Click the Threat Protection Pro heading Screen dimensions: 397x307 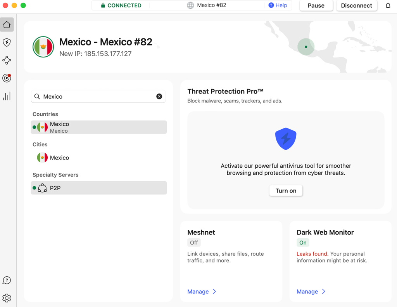[225, 91]
